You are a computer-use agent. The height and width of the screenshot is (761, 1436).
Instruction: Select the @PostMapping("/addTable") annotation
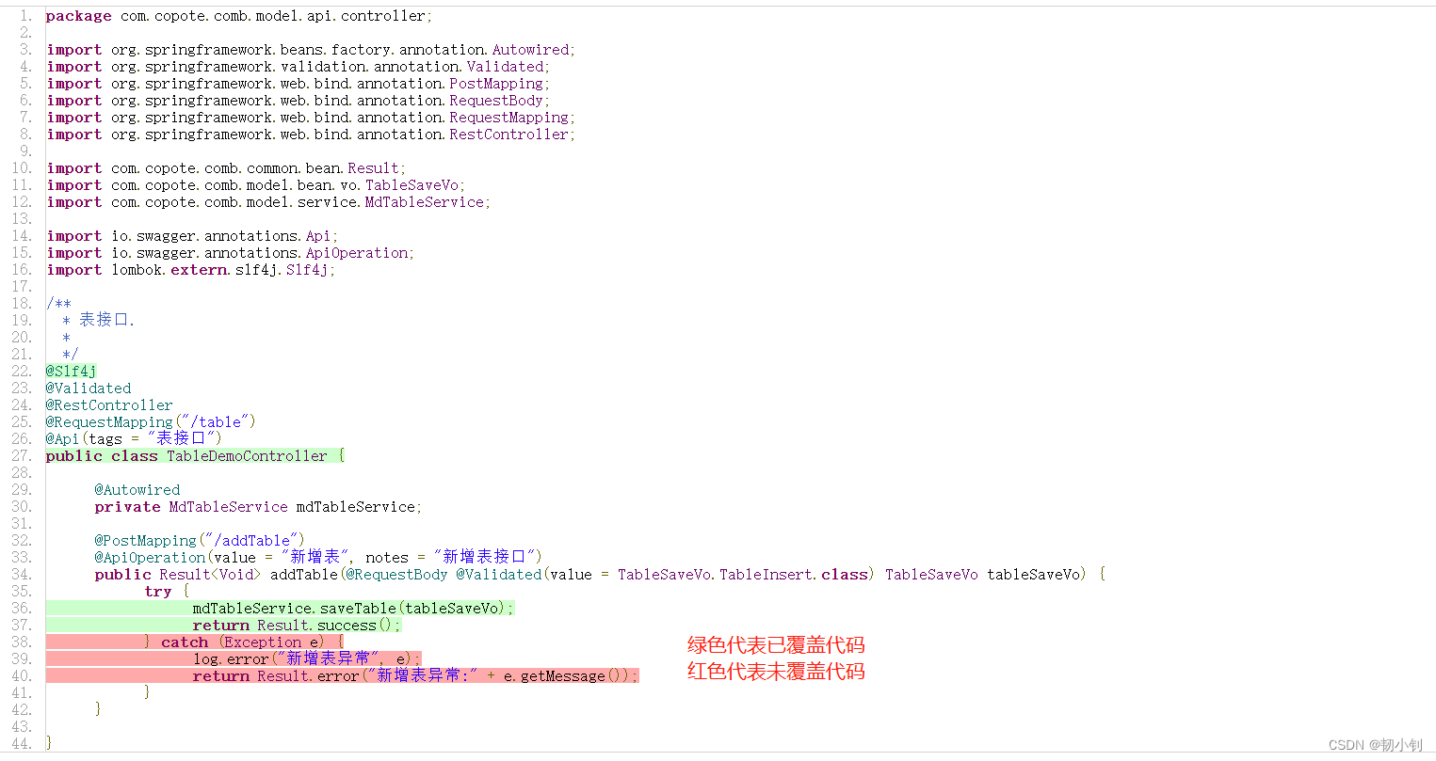click(200, 541)
